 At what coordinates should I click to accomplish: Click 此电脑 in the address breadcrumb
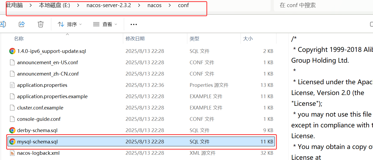(15, 5)
